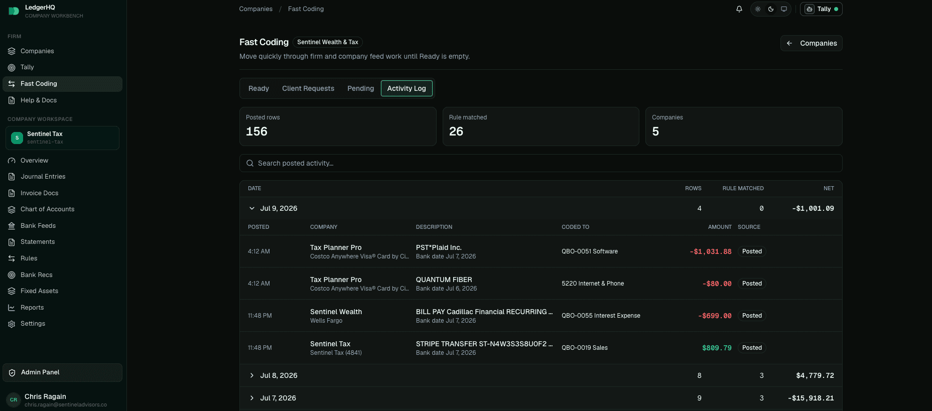Click QBO-0055 Interest Expense account
This screenshot has height=411, width=932.
point(601,316)
